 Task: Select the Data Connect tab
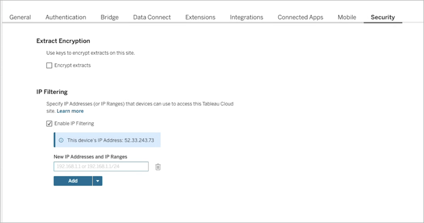tap(152, 17)
